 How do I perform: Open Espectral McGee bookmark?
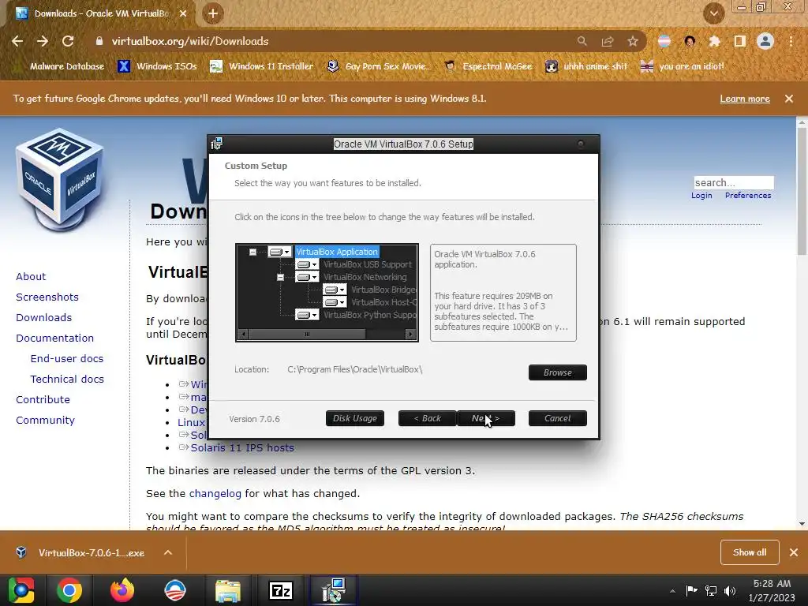point(488,66)
